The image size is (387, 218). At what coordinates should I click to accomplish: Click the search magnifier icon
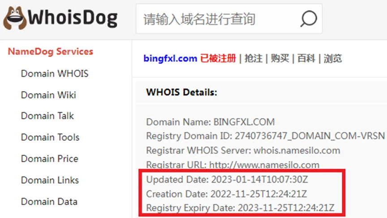309,19
